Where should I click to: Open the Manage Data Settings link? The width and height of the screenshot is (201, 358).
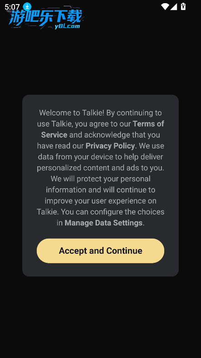pyautogui.click(x=104, y=223)
